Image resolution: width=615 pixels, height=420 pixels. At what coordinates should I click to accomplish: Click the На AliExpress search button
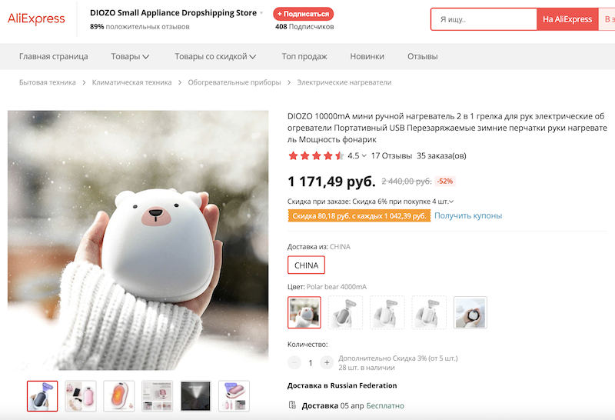pos(567,19)
